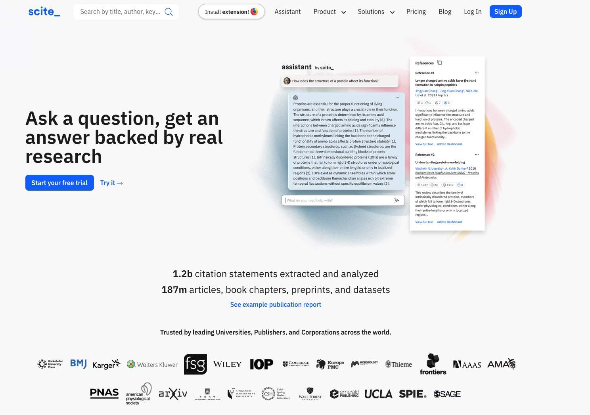
Task: Open See example publication report link
Action: coord(276,304)
